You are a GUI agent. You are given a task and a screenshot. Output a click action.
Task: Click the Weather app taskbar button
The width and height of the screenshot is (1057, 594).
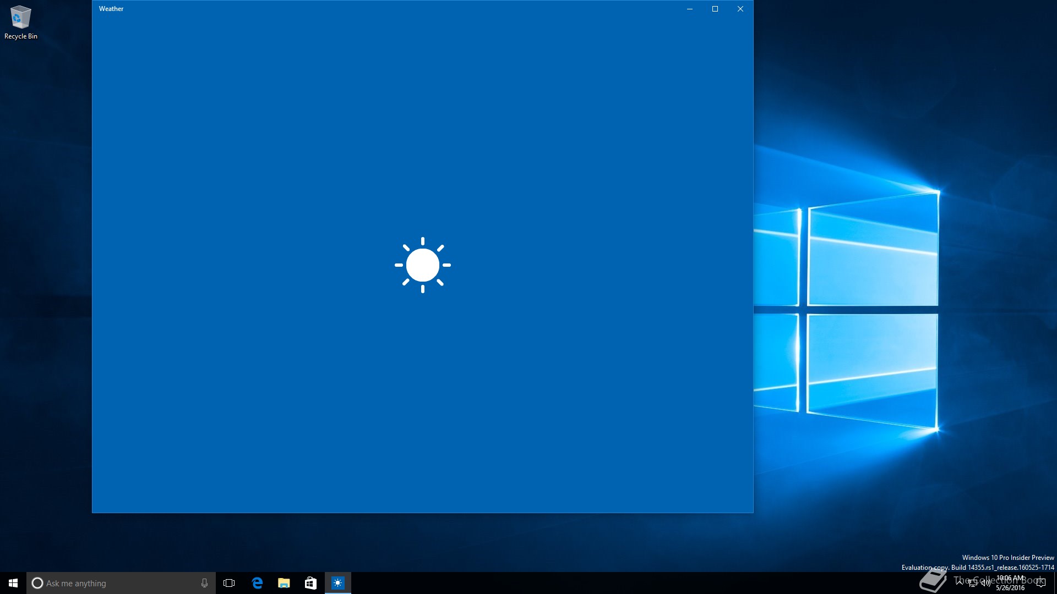coord(337,583)
